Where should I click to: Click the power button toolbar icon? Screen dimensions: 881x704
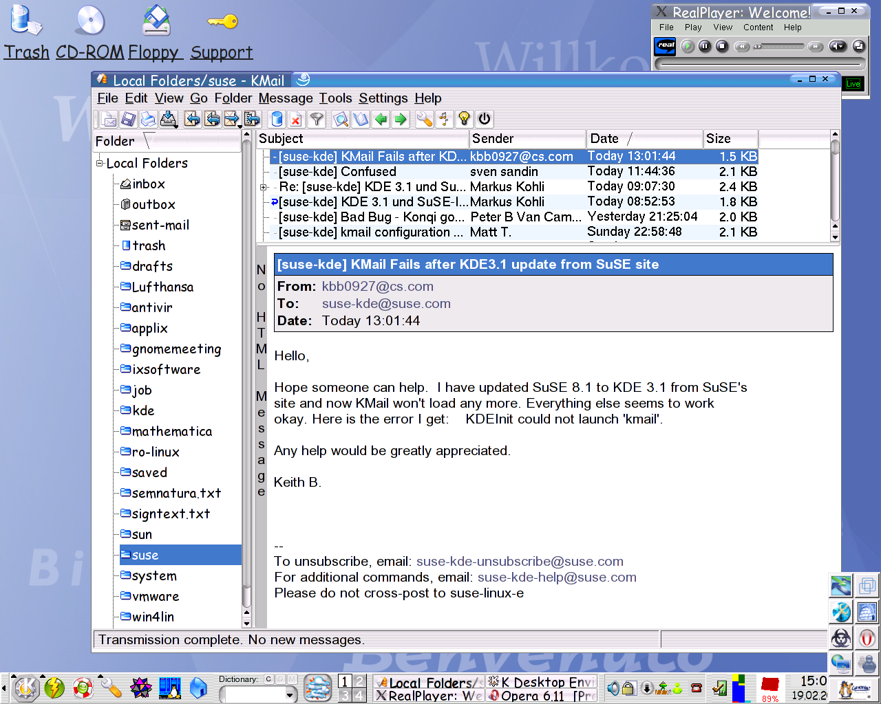click(x=485, y=119)
